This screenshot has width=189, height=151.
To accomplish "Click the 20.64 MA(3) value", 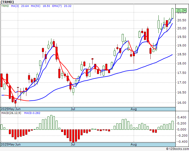I will [x=25, y=6].
